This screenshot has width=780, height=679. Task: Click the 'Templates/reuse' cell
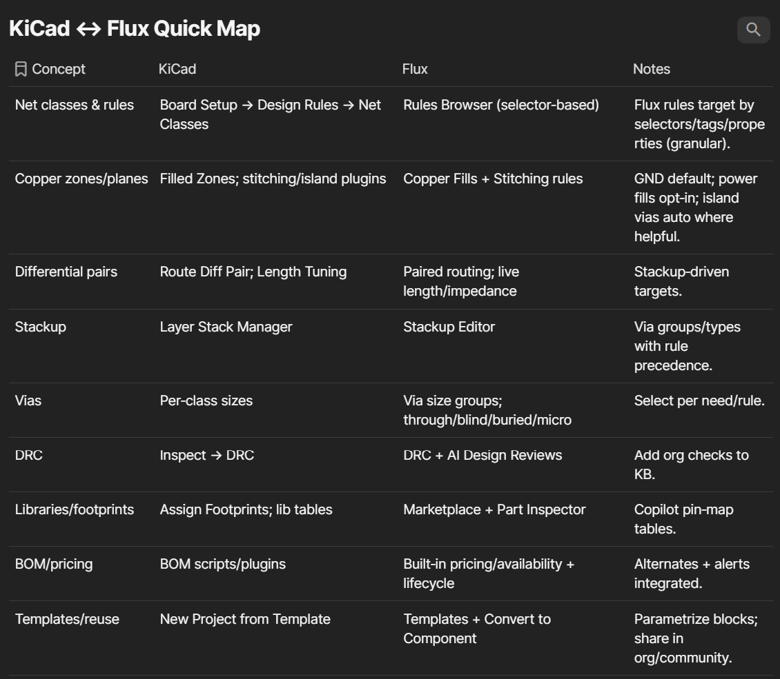(x=67, y=620)
